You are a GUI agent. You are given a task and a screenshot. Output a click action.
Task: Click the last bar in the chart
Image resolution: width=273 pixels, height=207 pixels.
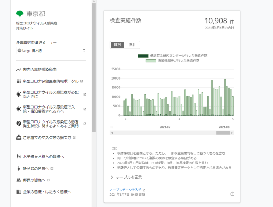pyautogui.click(x=233, y=106)
